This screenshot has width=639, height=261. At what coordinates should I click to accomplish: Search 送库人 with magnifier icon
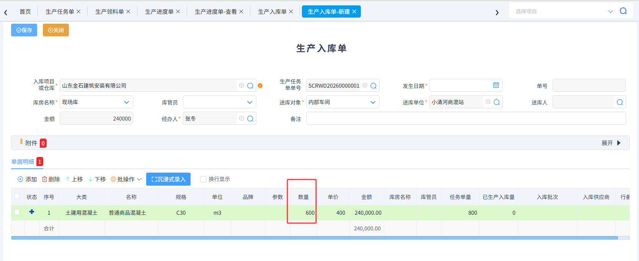pyautogui.click(x=620, y=102)
